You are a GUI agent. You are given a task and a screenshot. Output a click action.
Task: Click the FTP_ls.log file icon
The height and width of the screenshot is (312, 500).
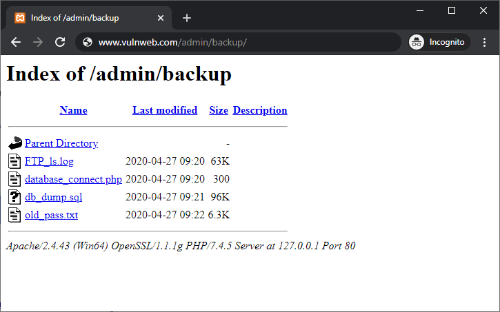pyautogui.click(x=15, y=161)
